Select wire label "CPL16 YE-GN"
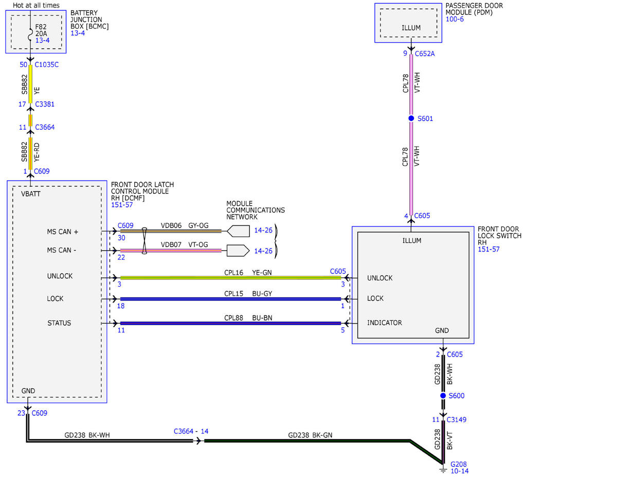The width and height of the screenshot is (617, 477). [248, 272]
